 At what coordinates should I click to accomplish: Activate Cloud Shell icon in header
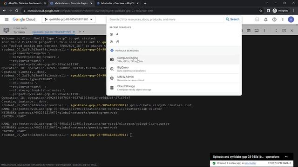(x=257, y=19)
